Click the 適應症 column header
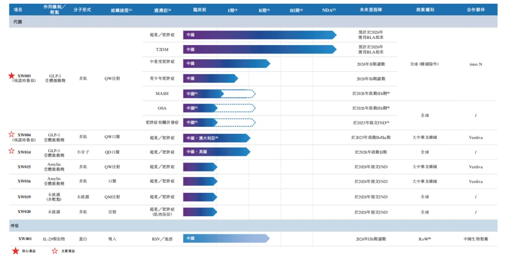The height and width of the screenshot is (257, 506). [x=162, y=10]
